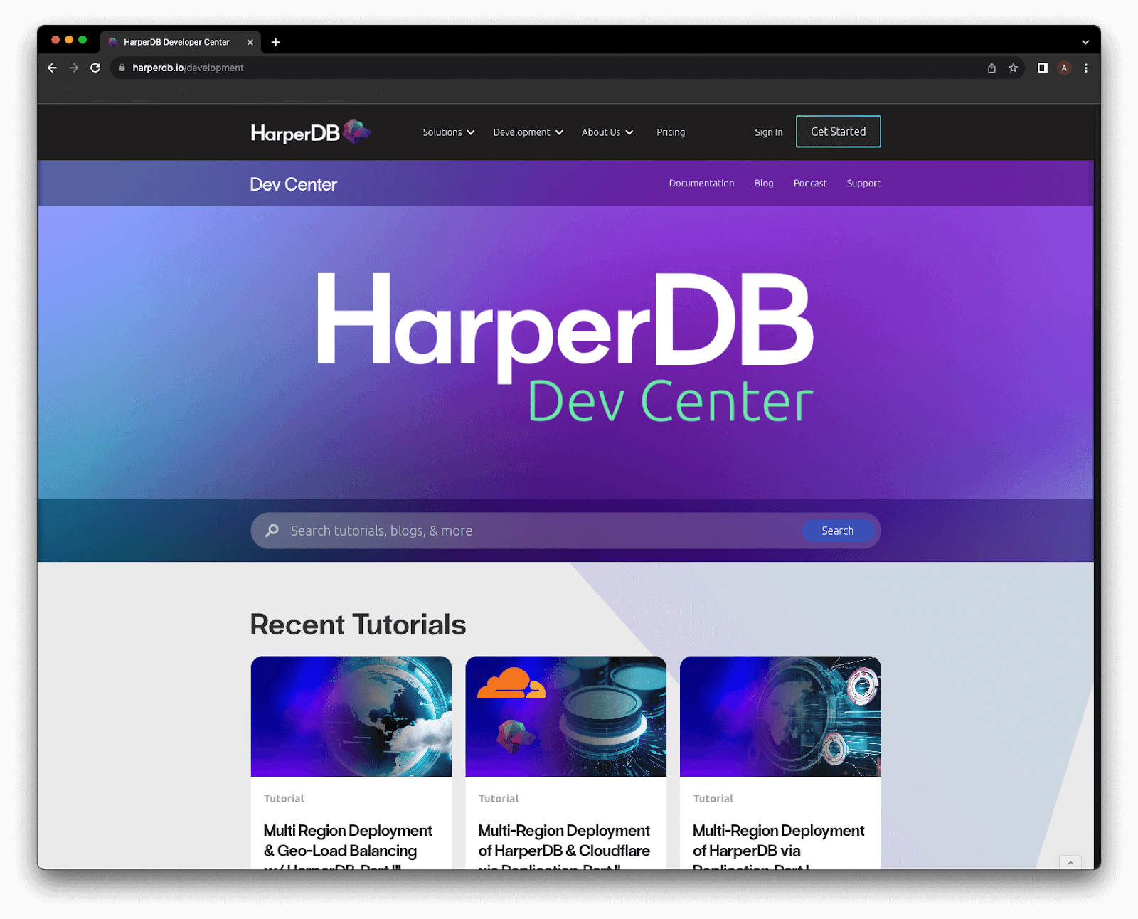1138x919 pixels.
Task: Click the Get Started button
Action: click(x=839, y=132)
